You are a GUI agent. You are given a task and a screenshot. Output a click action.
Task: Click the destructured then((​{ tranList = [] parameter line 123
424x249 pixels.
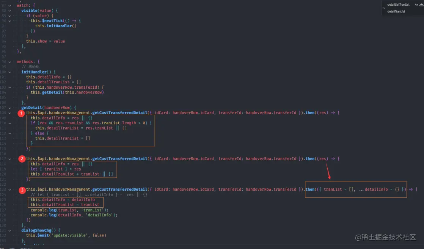tap(356, 189)
